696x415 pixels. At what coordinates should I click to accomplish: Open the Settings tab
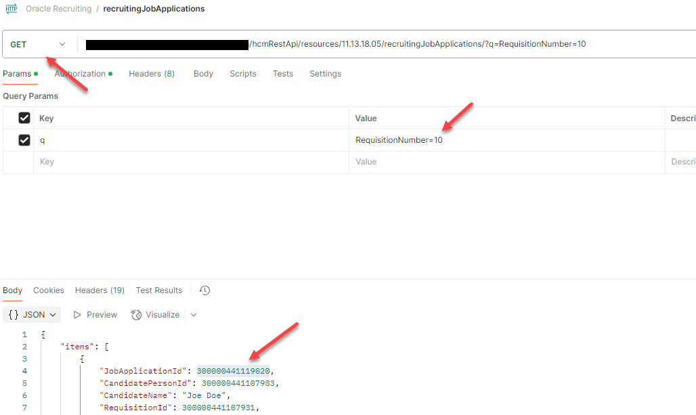[x=326, y=74]
